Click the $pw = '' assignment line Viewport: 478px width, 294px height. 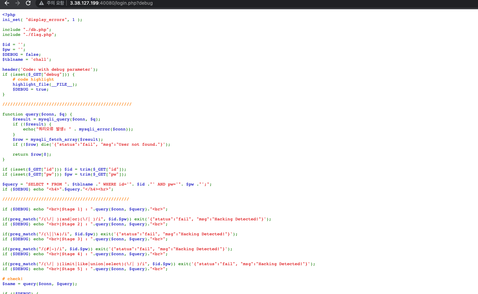(x=14, y=49)
